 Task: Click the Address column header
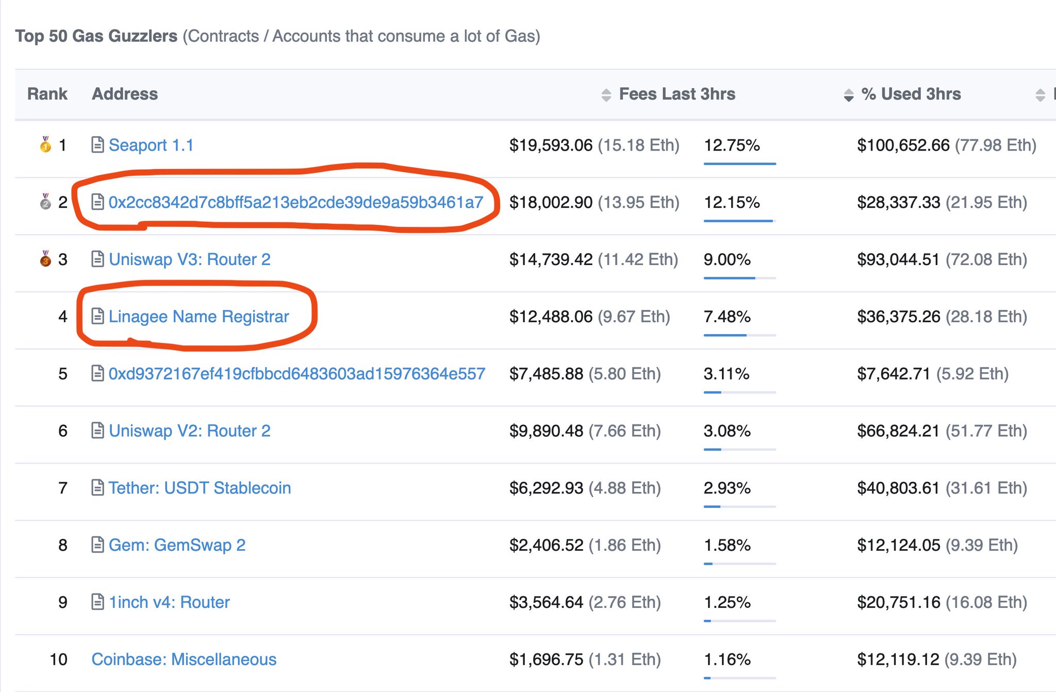(x=125, y=94)
